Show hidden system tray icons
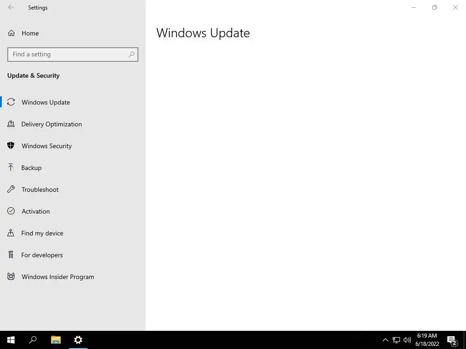The image size is (466, 349). 385,340
